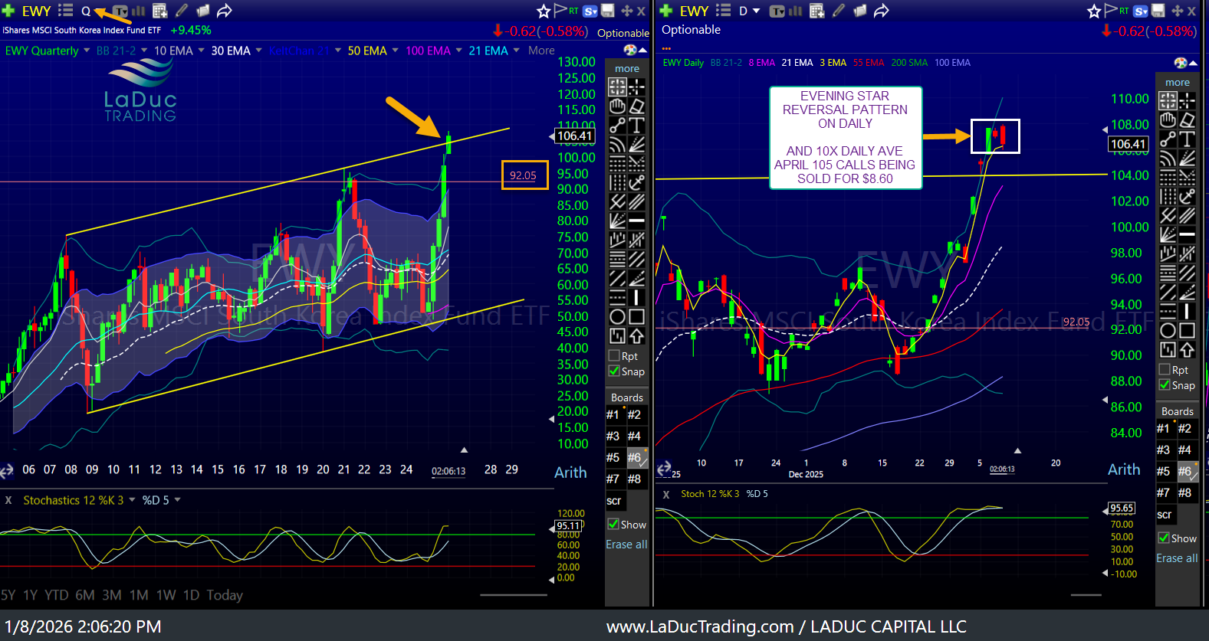Image resolution: width=1209 pixels, height=641 pixels.
Task: Uncheck Show in the left drawing palette
Action: click(613, 524)
